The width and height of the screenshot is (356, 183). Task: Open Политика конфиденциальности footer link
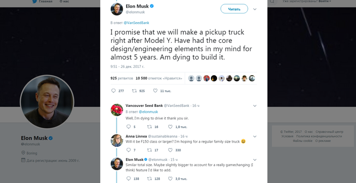(319, 136)
